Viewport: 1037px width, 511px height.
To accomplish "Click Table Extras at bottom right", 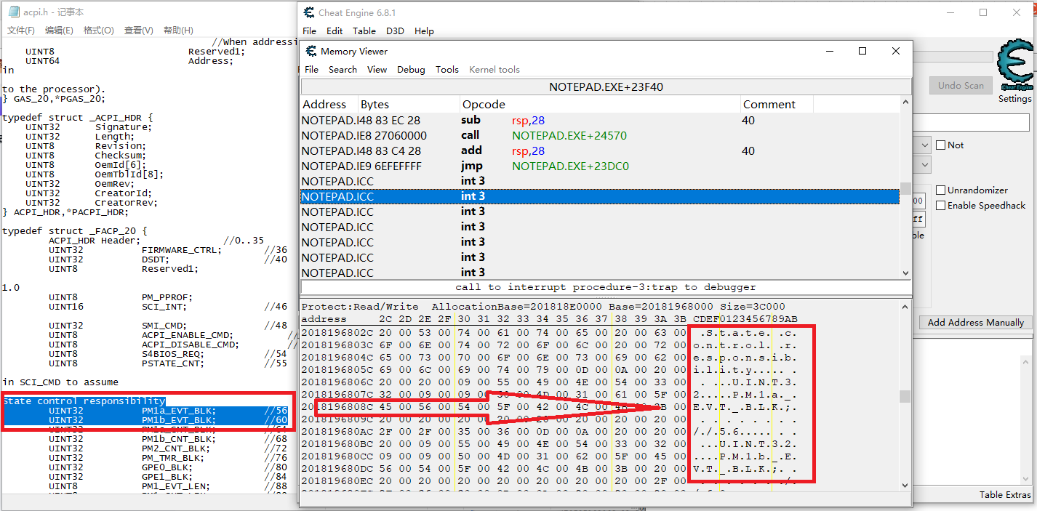I will pyautogui.click(x=1005, y=494).
